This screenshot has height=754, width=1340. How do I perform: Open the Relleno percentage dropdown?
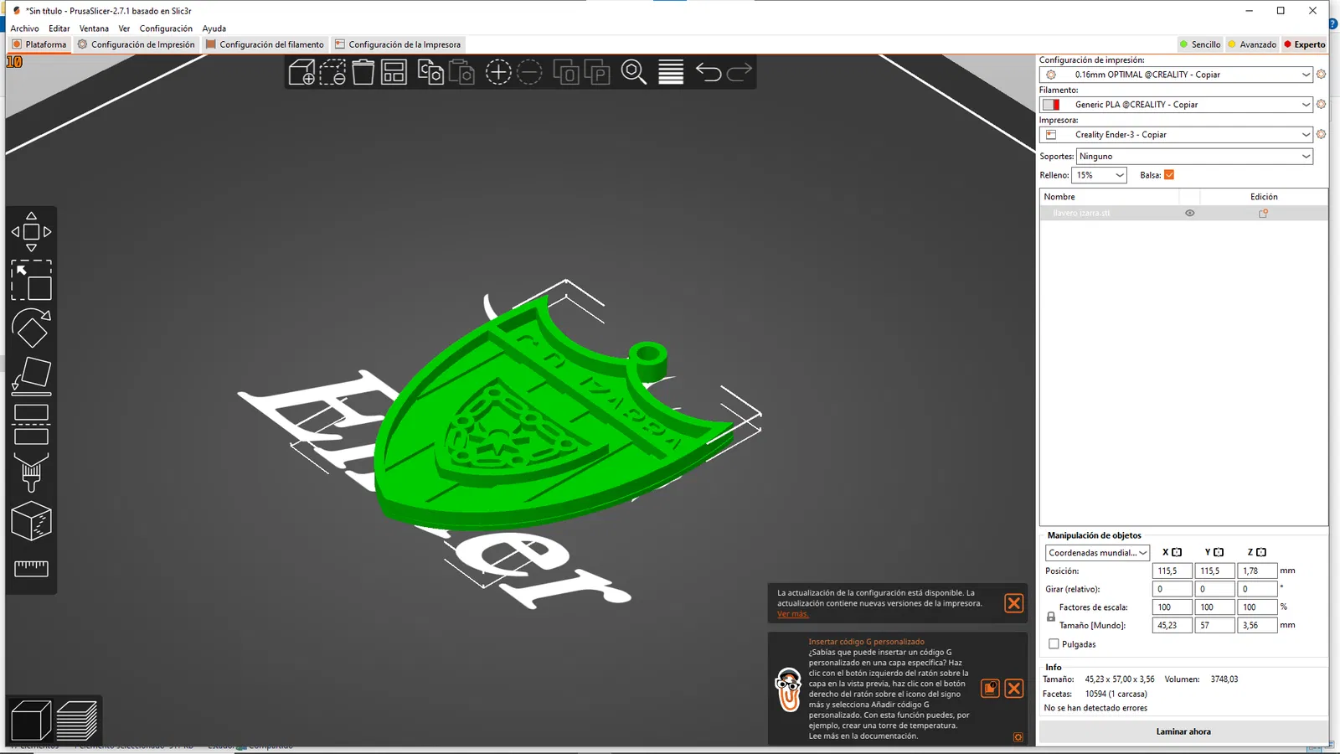1099,175
